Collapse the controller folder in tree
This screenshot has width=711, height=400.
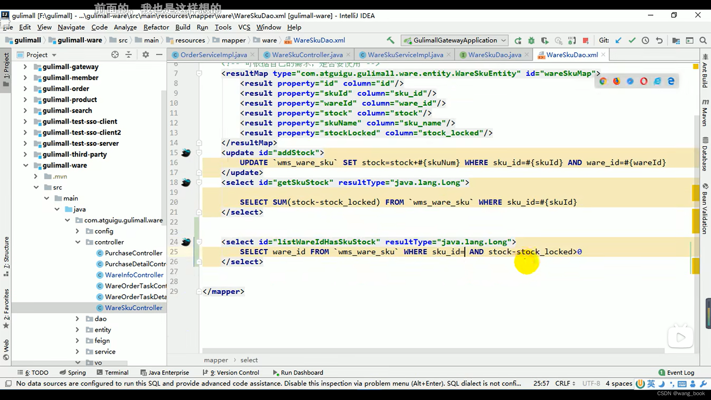(x=78, y=242)
